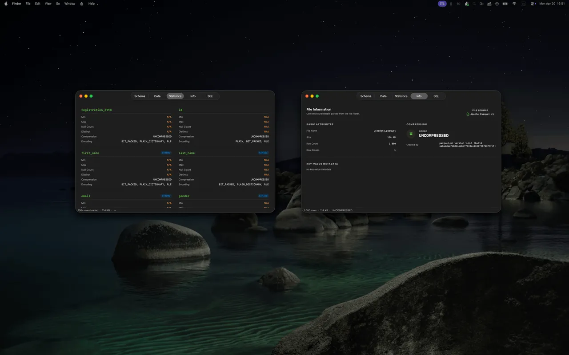Open the Statistics tab in the Info window
Image resolution: width=569 pixels, height=355 pixels.
[x=401, y=96]
